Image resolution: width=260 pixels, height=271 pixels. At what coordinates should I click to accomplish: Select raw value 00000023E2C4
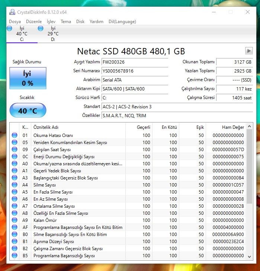tap(228, 242)
